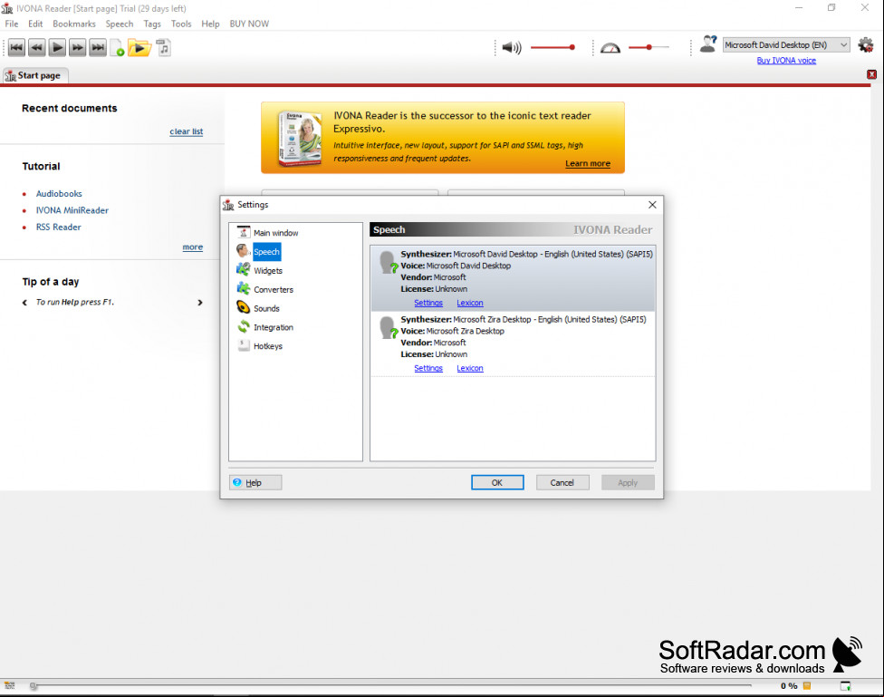
Task: Select Widgets category in Settings list
Action: point(260,270)
